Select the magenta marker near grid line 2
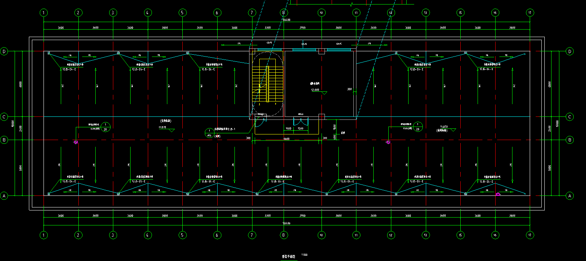This screenshot has height=261, width=586. [x=76, y=142]
